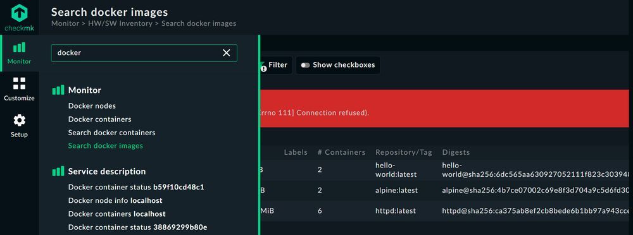Click the Checkmk logo icon

[x=20, y=13]
